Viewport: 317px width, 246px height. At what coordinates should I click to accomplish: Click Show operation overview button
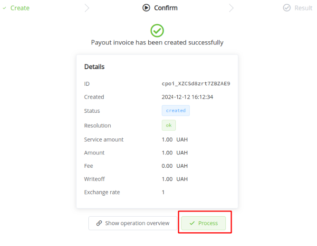(133, 223)
